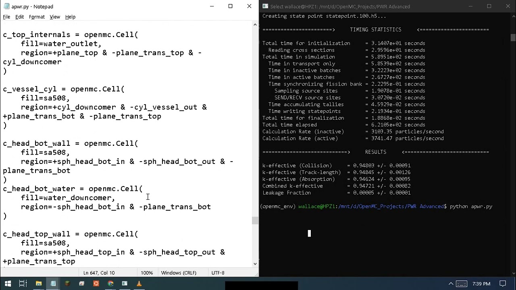Image resolution: width=516 pixels, height=290 pixels.
Task: Click the taskbar clock showing 7:39 PM
Action: (481, 284)
